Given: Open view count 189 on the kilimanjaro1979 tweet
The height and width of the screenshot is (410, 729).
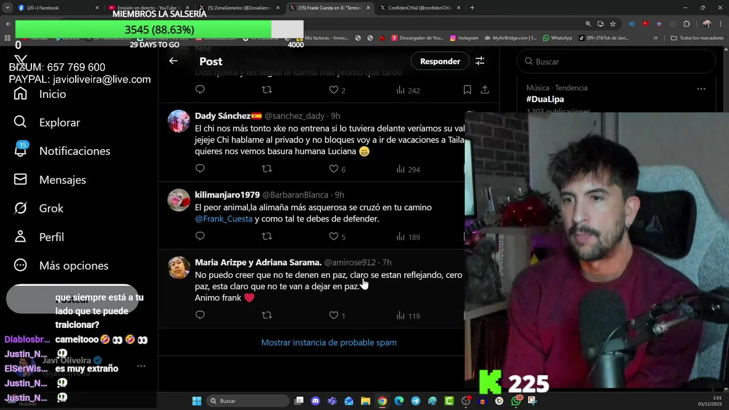Looking at the screenshot, I should click(408, 236).
